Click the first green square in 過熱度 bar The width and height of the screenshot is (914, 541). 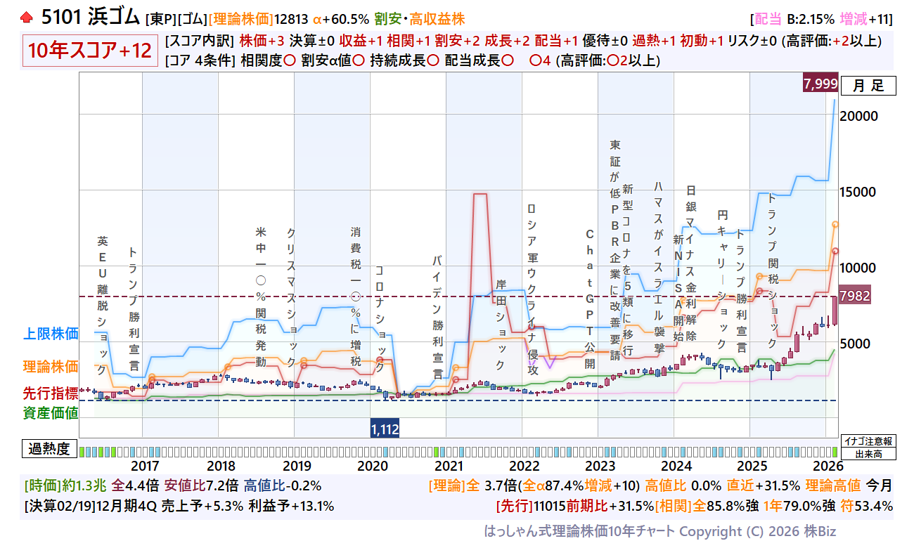pos(82,451)
